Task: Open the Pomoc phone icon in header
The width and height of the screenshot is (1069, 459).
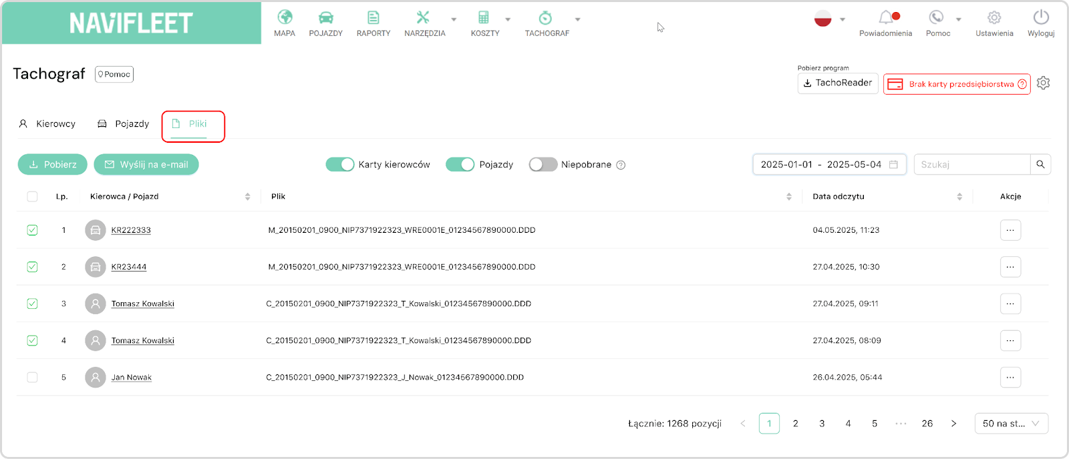Action: 937,17
